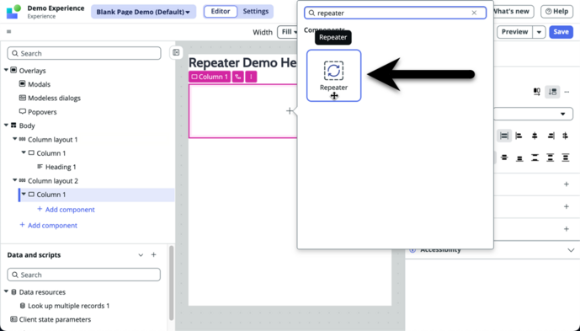The height and width of the screenshot is (331, 580).
Task: Save the page
Action: point(561,32)
